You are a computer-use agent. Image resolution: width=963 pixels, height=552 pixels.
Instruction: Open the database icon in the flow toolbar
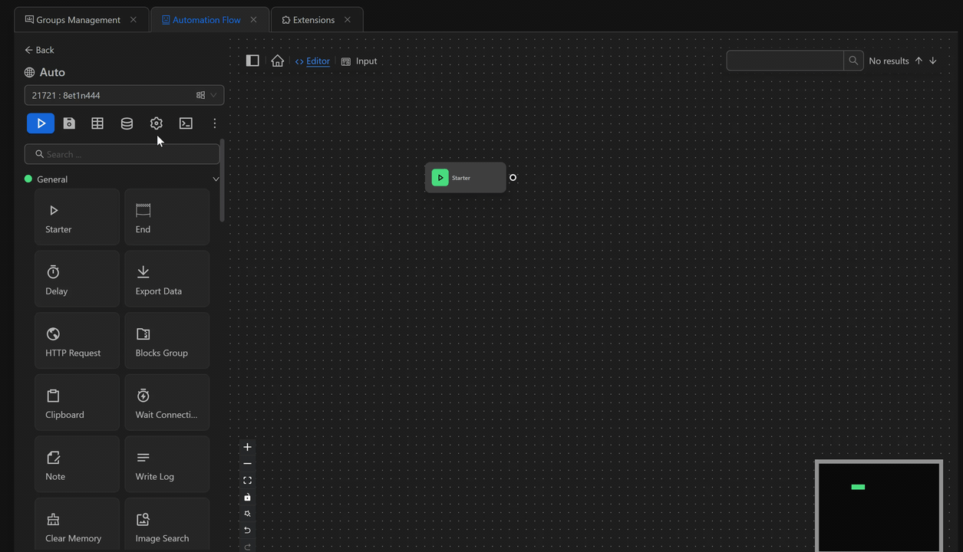click(127, 123)
